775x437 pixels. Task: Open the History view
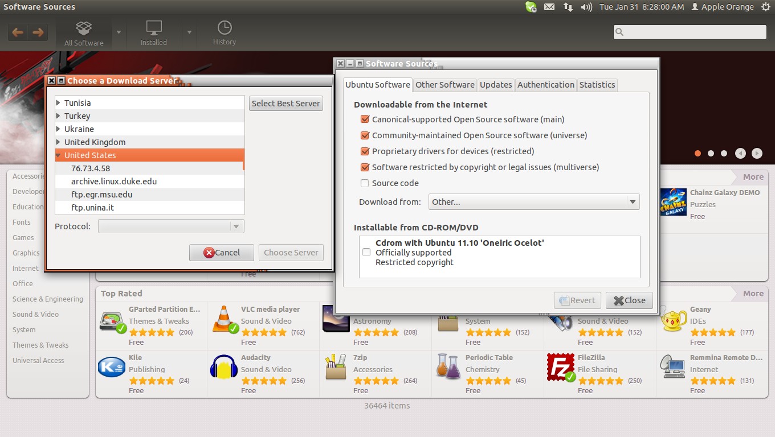point(225,34)
